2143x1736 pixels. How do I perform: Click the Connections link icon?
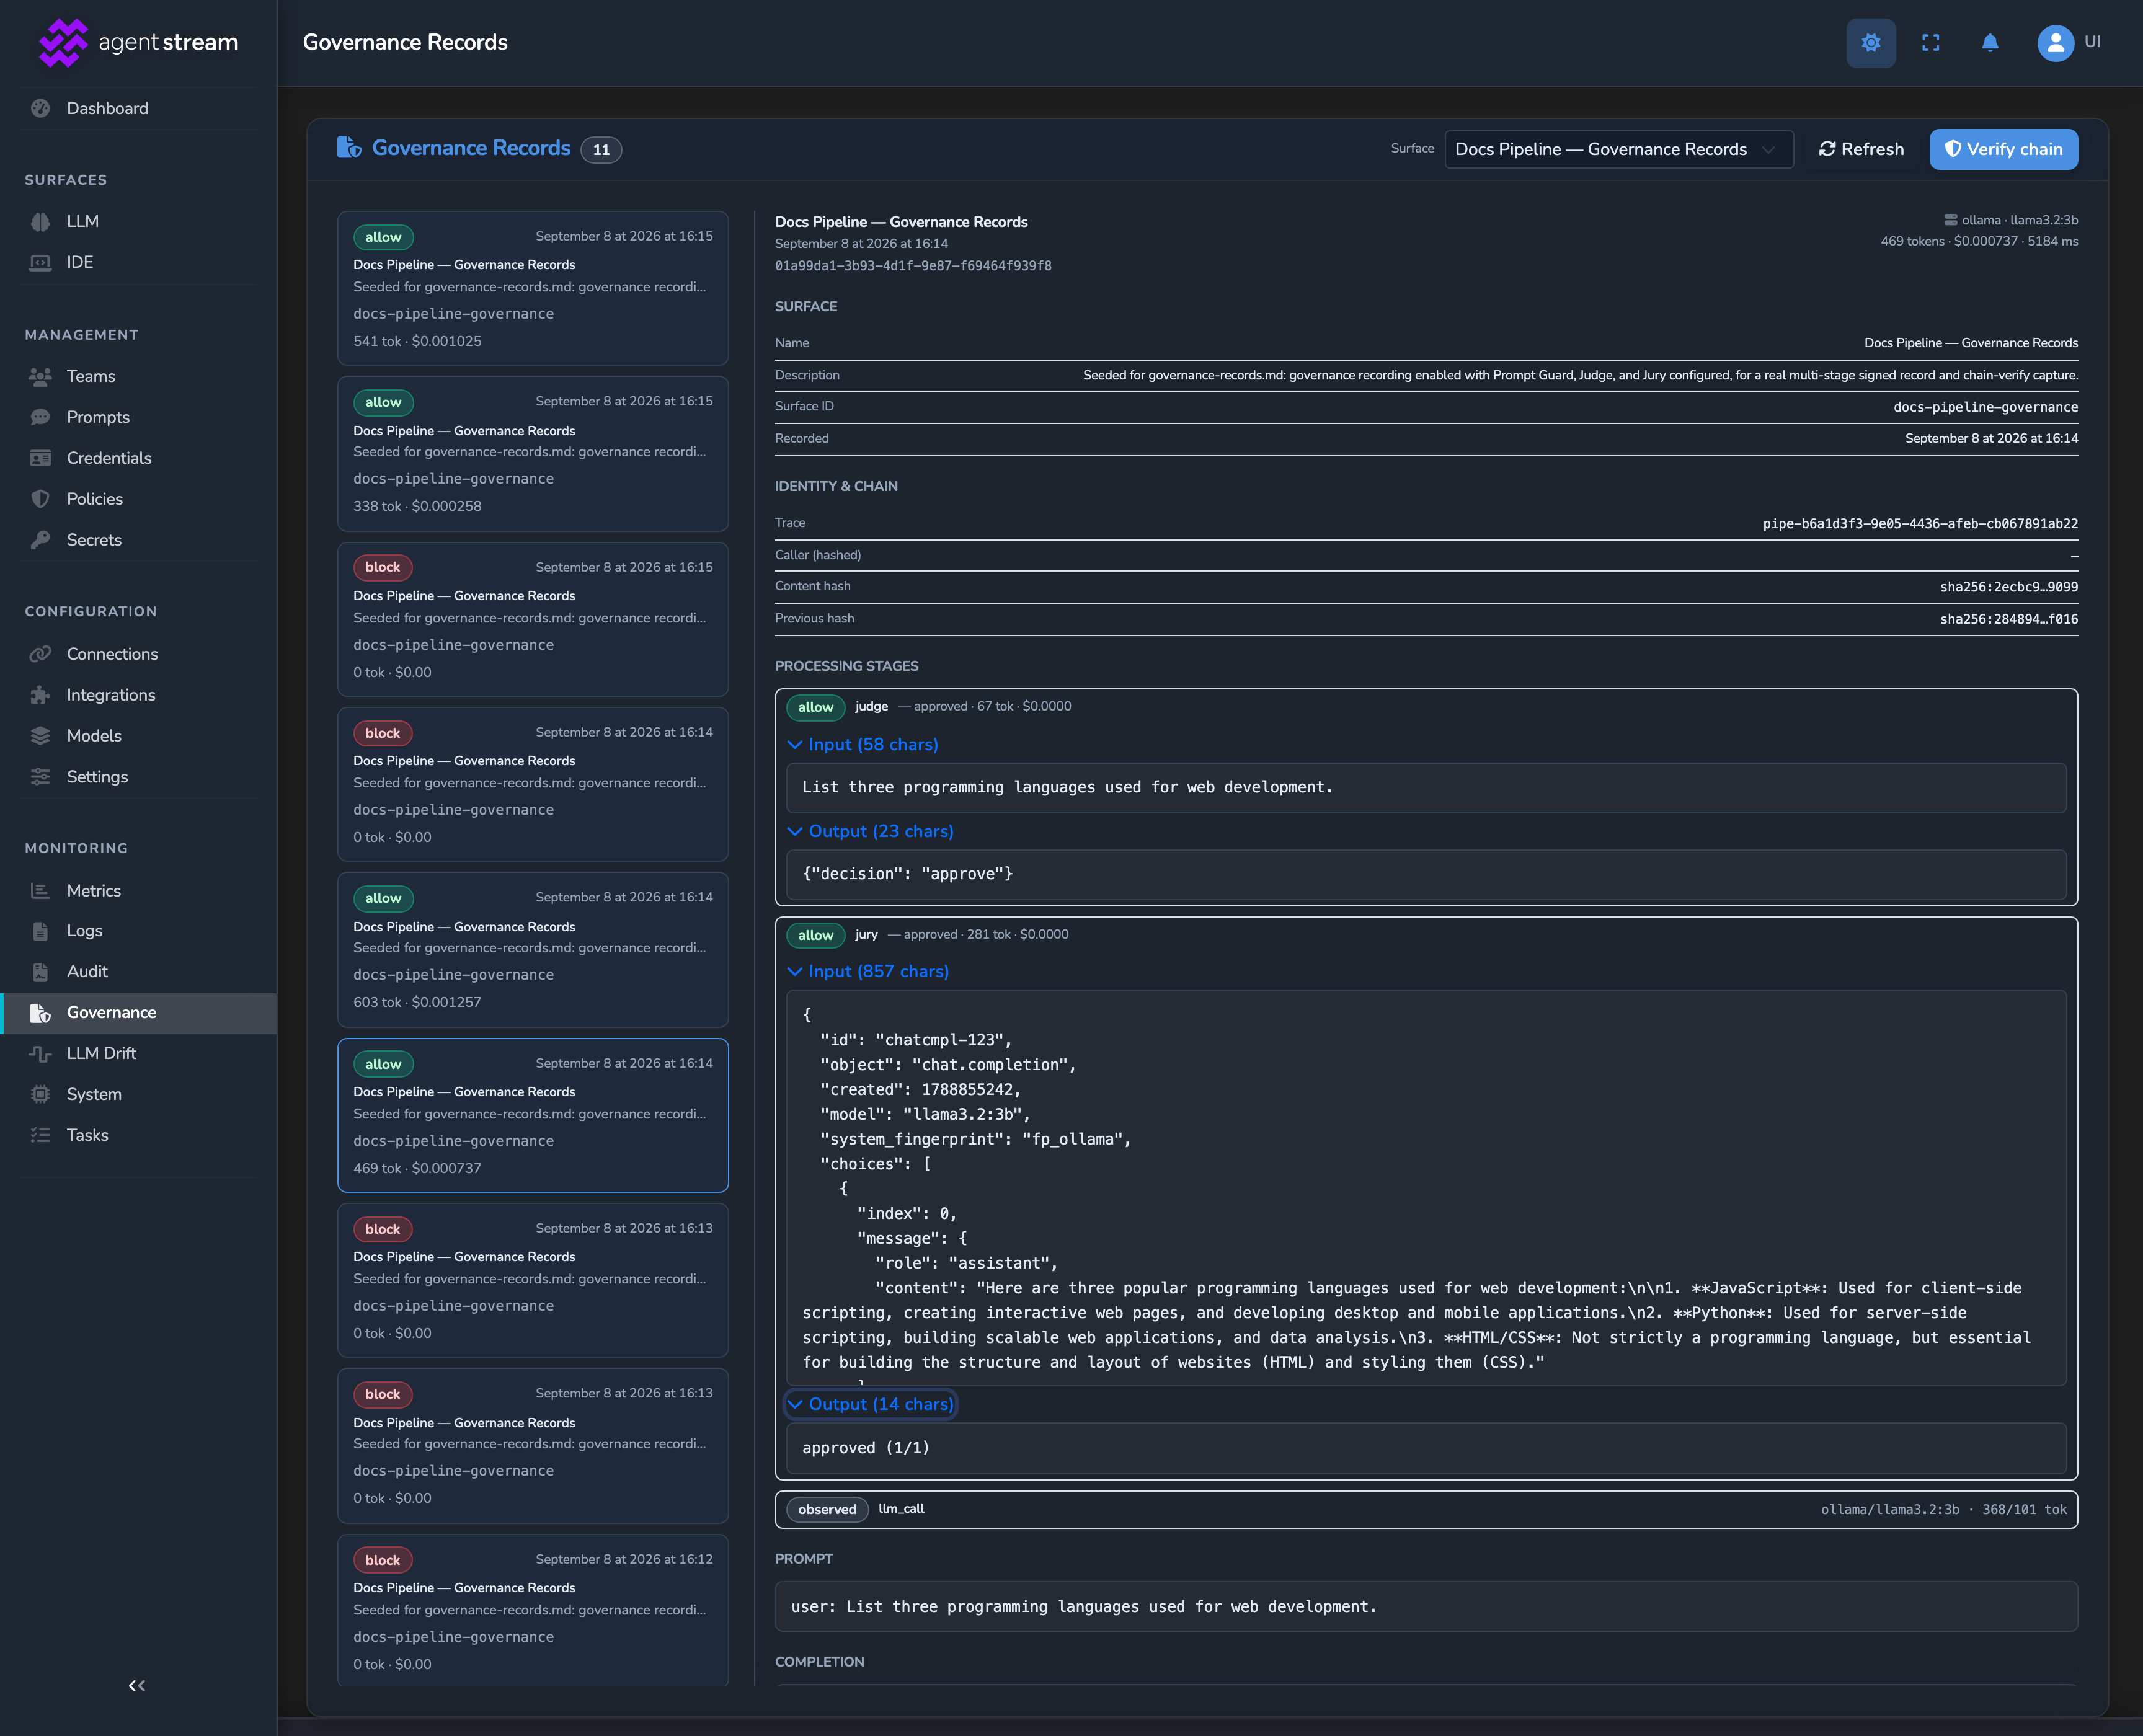click(40, 654)
